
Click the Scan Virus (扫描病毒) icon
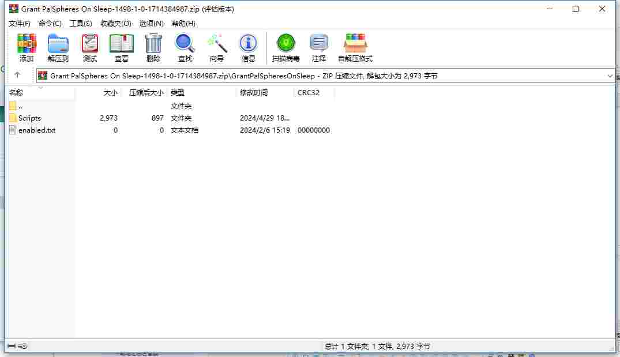(x=285, y=43)
